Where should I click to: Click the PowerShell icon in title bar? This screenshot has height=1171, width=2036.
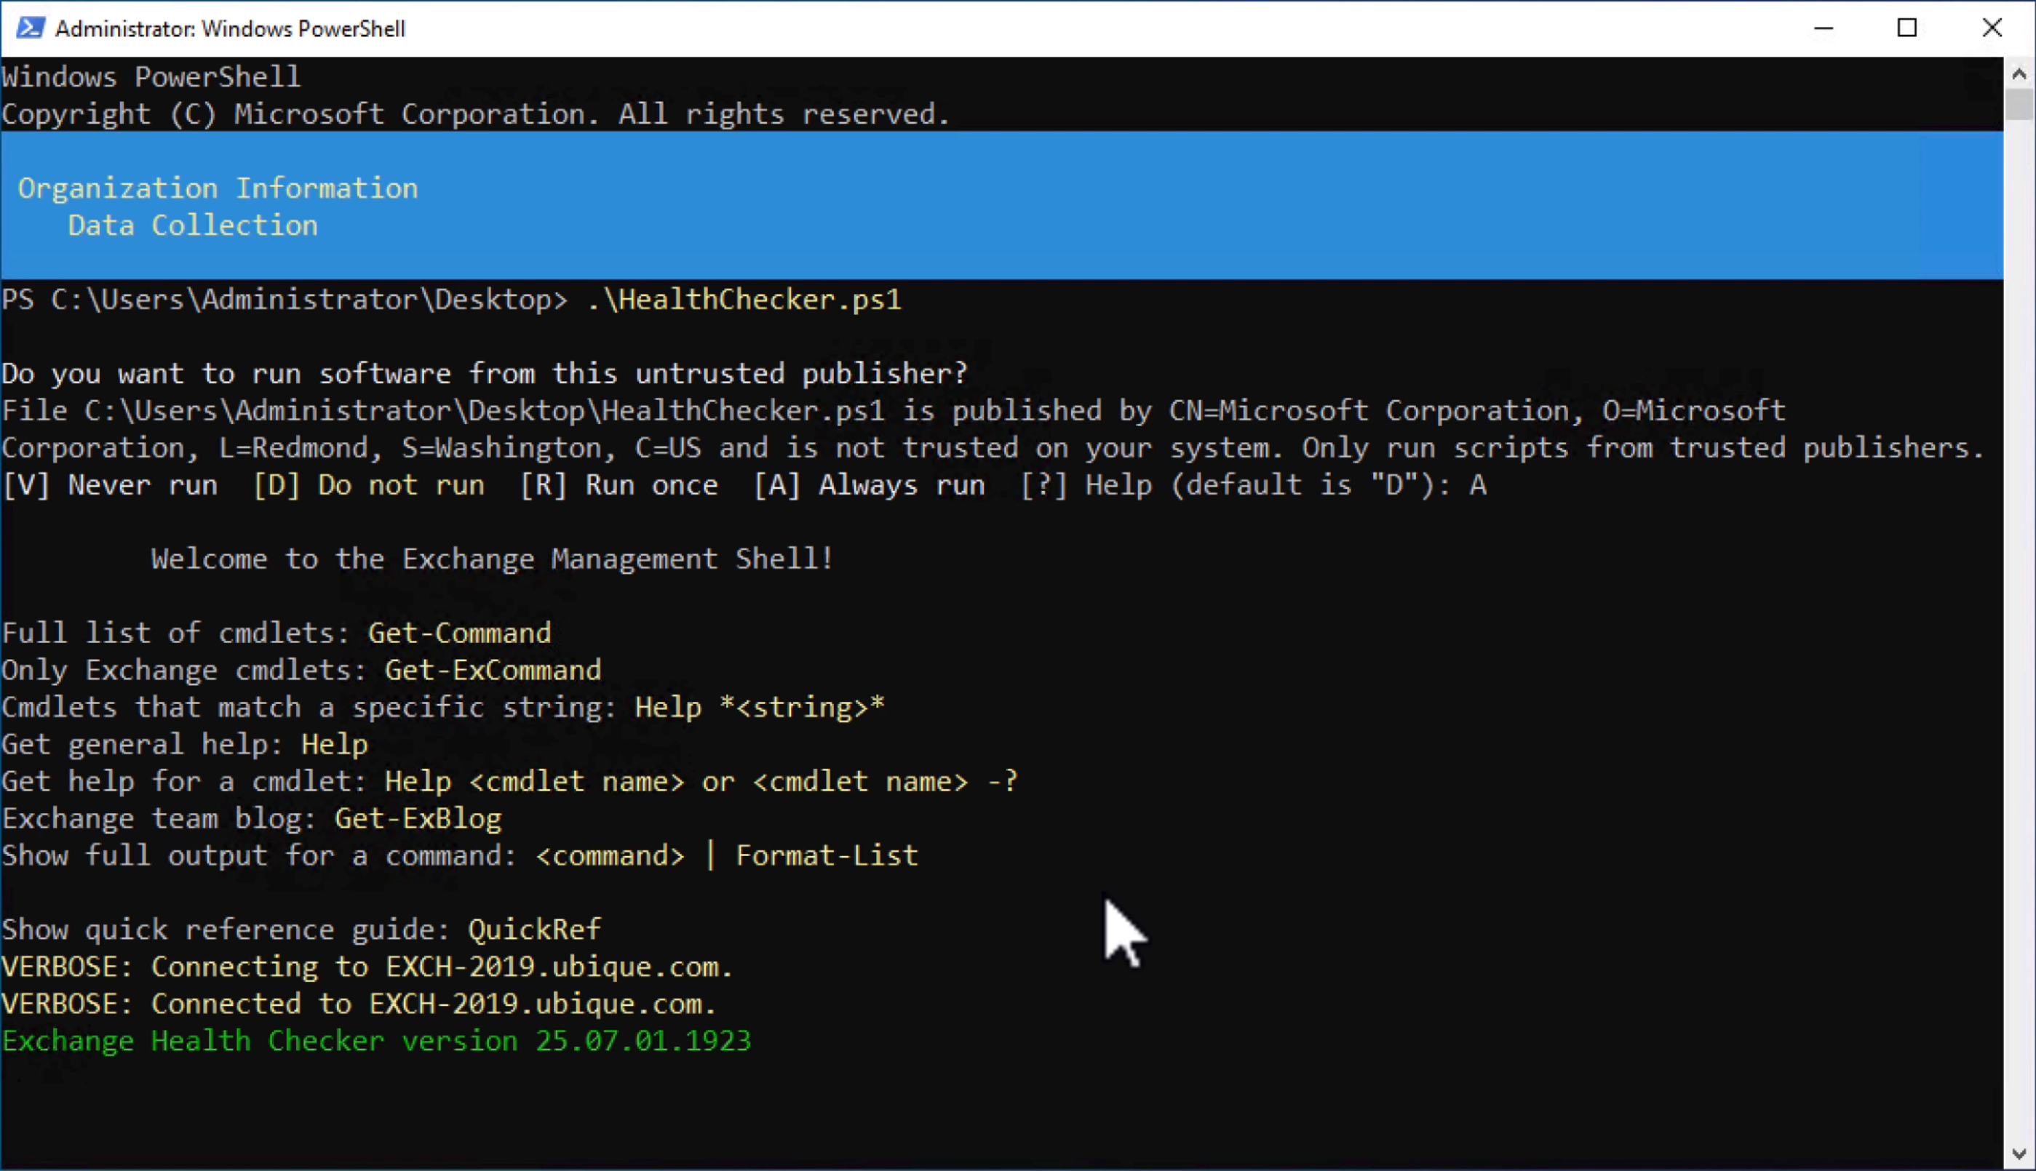pyautogui.click(x=30, y=28)
